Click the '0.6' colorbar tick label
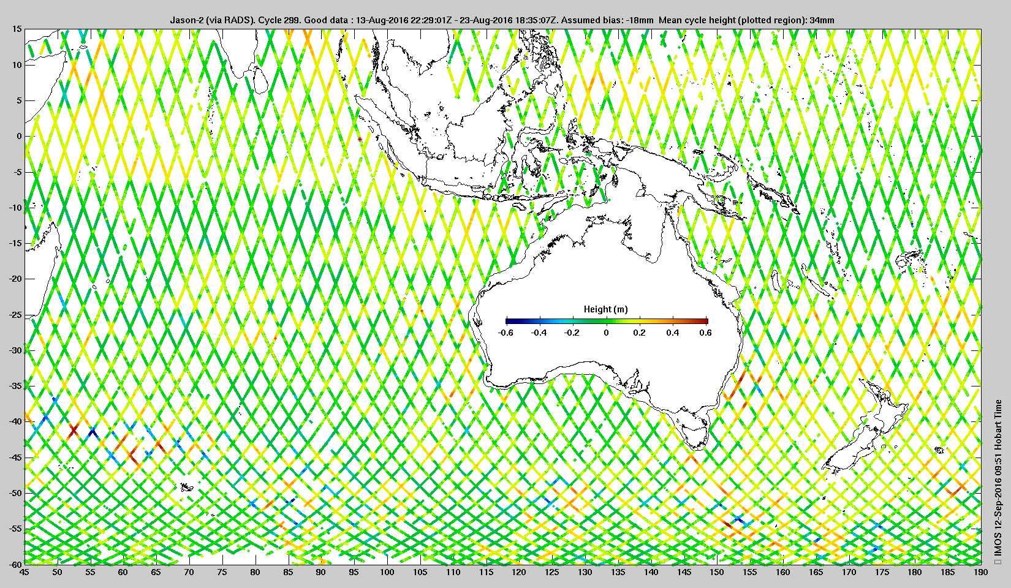This screenshot has width=1011, height=588. 705,333
